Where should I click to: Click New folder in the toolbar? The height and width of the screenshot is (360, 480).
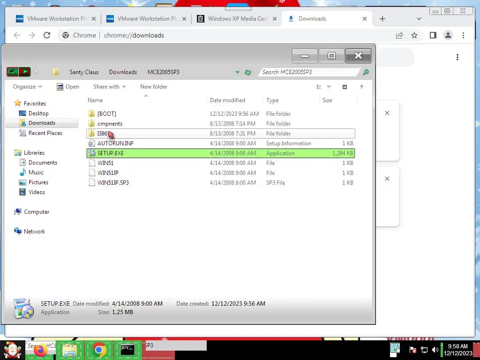tap(154, 87)
